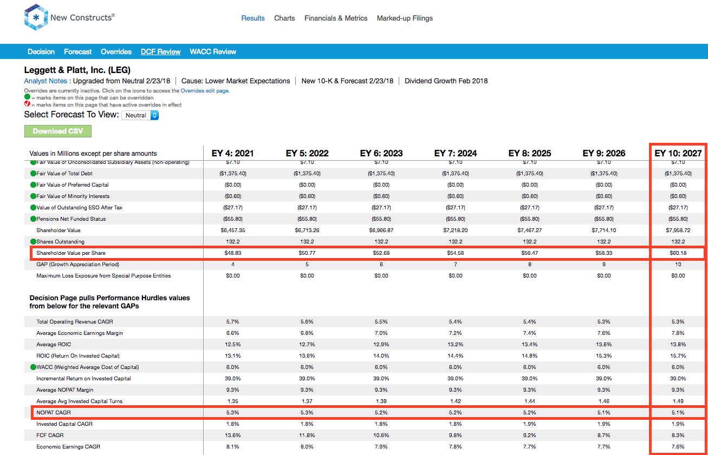Switch to the WACC Review tab
The image size is (708, 455).
[x=213, y=52]
